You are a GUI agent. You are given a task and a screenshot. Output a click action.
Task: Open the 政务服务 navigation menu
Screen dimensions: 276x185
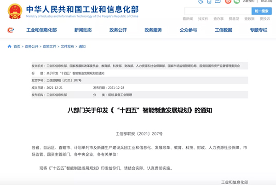point(153,30)
